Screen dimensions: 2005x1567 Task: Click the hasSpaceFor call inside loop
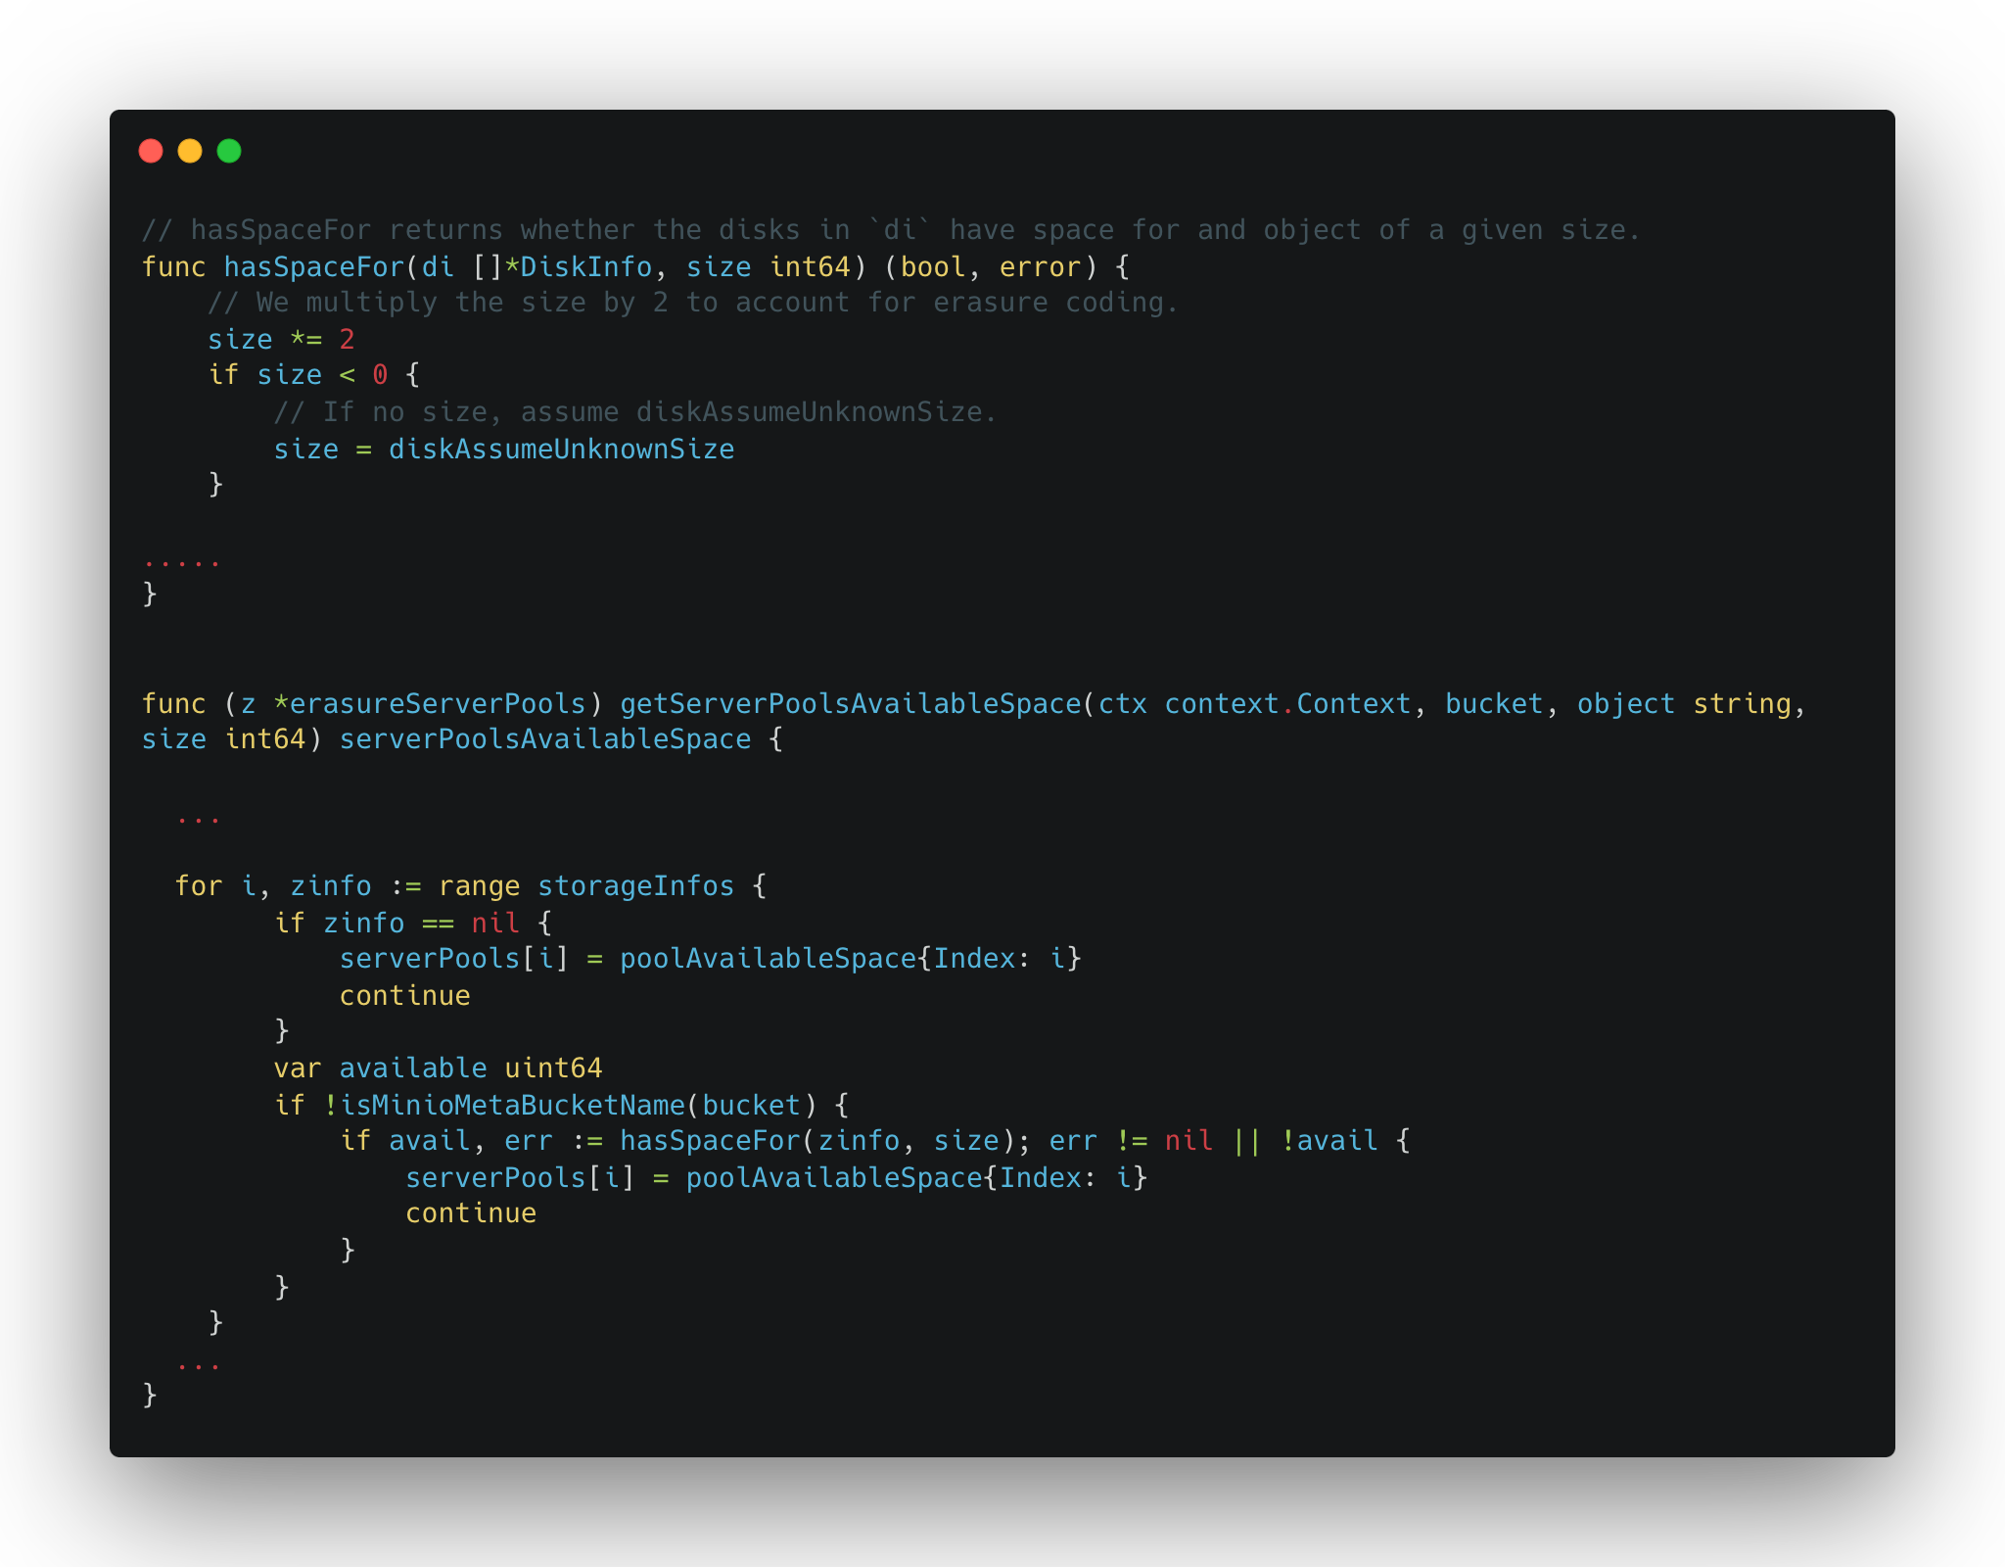point(710,1141)
